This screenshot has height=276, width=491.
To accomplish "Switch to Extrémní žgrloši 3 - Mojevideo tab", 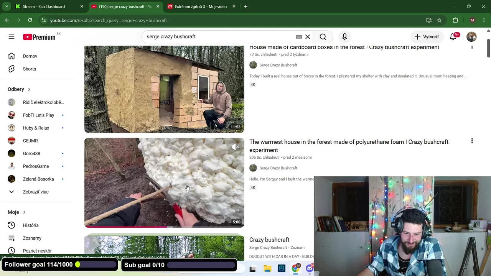I will click(201, 7).
